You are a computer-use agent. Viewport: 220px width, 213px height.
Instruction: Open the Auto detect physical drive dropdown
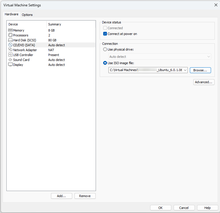(160, 57)
